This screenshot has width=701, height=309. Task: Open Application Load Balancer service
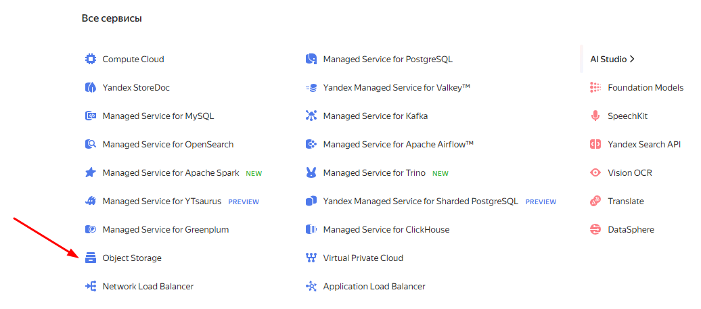tap(374, 287)
